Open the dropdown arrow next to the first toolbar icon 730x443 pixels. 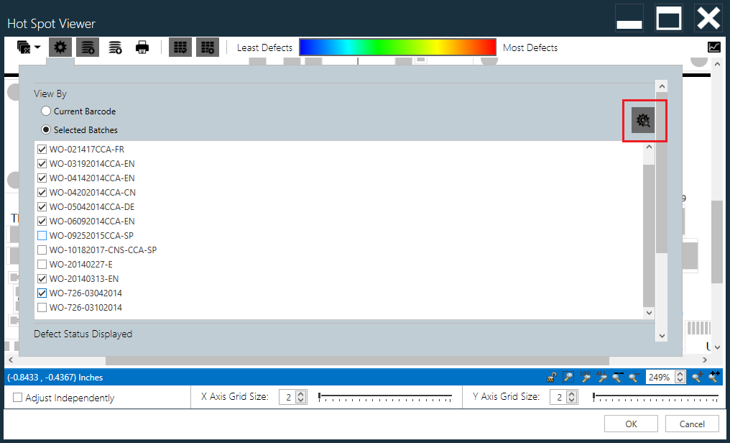(x=37, y=47)
